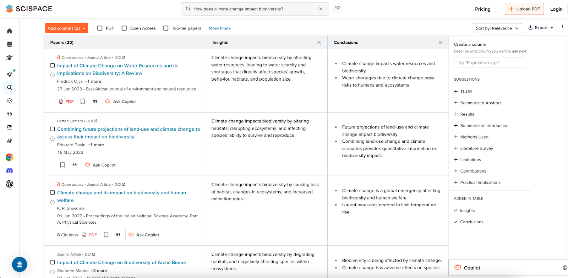Open the Add columns (2) dropdown
Image resolution: width=568 pixels, height=278 pixels.
[x=66, y=28]
